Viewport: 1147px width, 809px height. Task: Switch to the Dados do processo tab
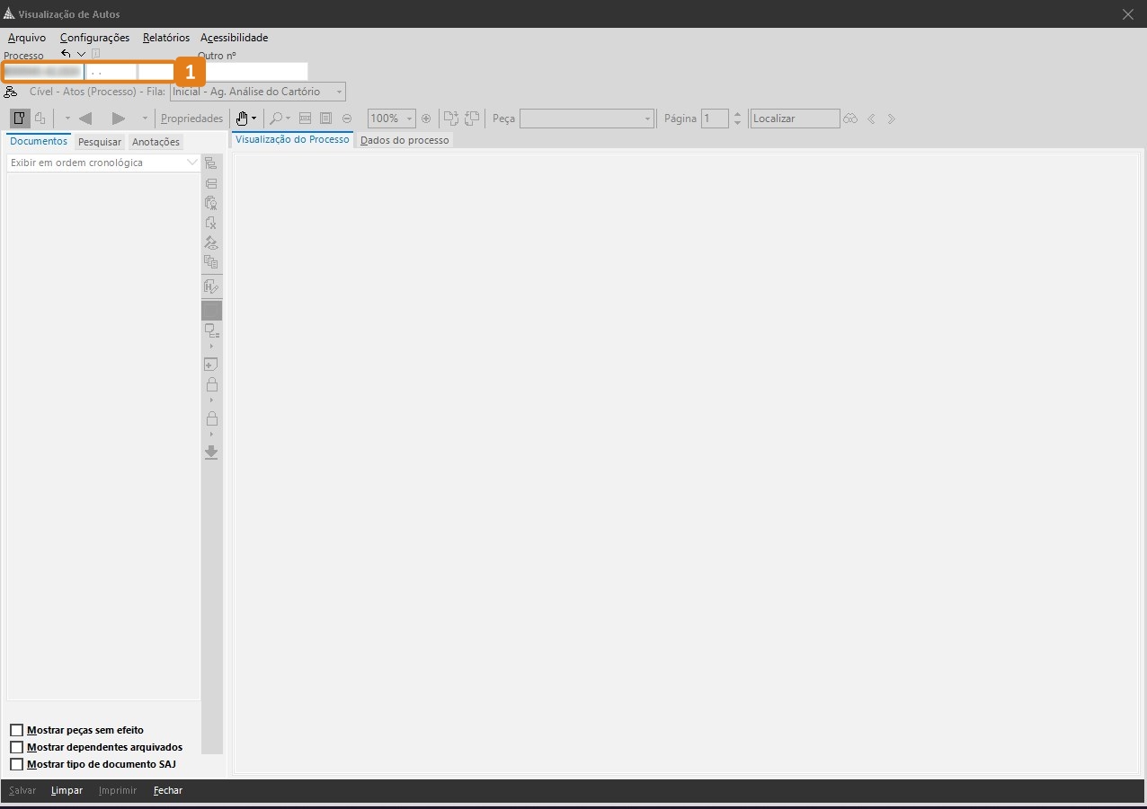[x=405, y=141]
